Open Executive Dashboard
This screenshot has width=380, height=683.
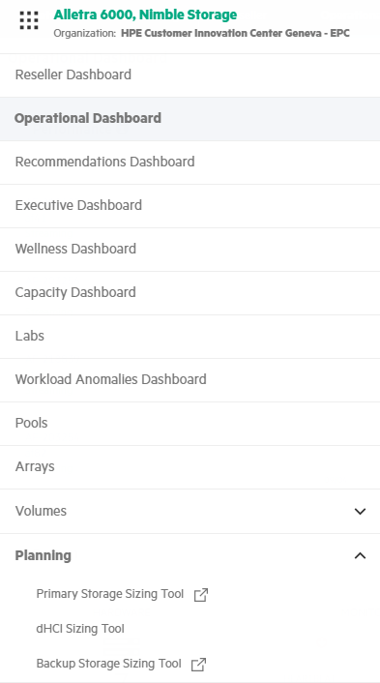coord(78,205)
